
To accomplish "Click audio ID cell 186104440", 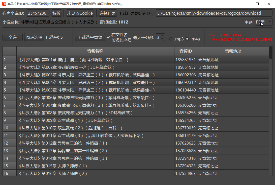I will click(x=186, y=90).
